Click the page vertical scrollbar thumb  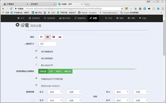(x=164, y=38)
